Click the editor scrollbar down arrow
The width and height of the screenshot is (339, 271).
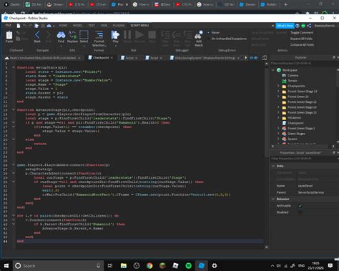[x=266, y=247]
